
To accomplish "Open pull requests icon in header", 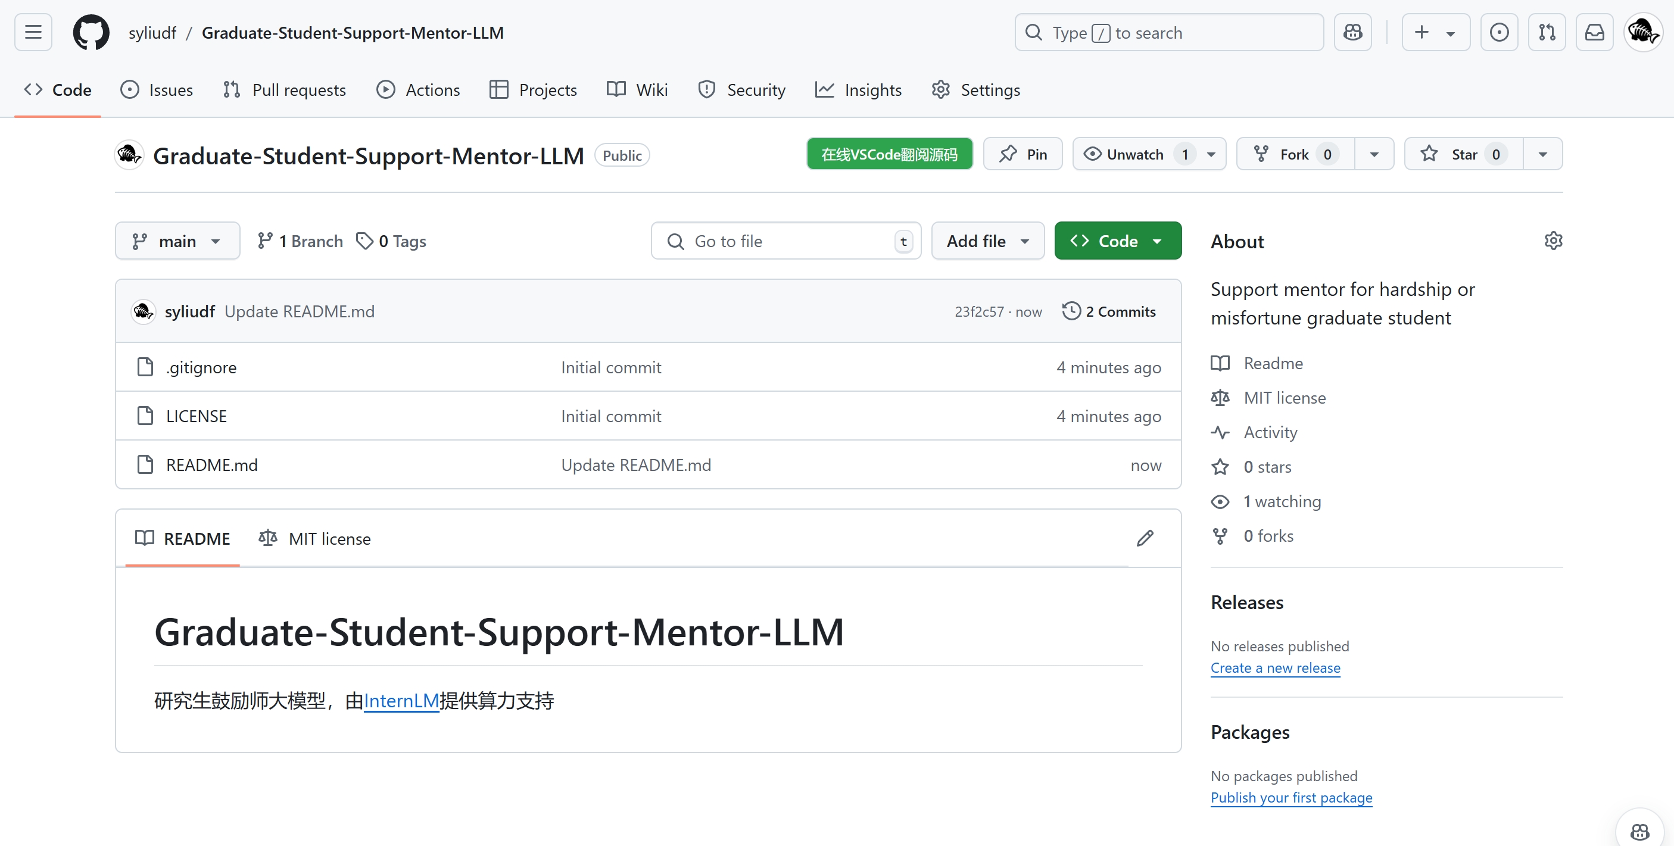I will click(1547, 32).
